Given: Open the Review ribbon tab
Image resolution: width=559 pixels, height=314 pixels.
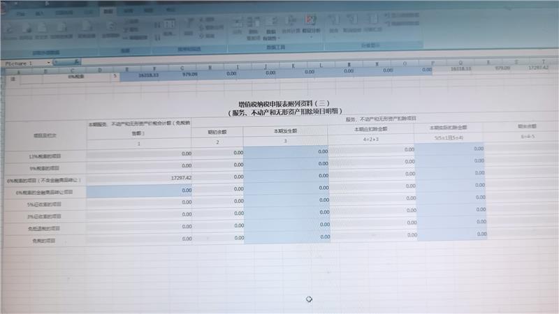Looking at the screenshot, I should point(127,11).
